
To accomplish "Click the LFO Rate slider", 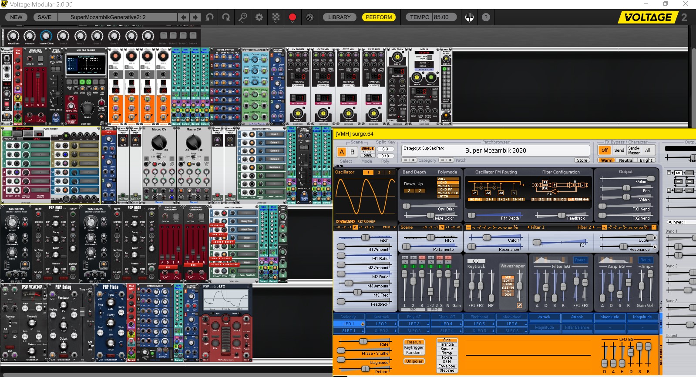I will (x=364, y=341).
